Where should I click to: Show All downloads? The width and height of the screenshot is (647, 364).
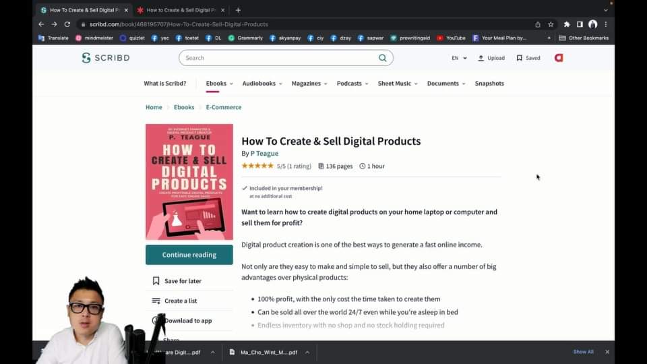click(x=583, y=352)
